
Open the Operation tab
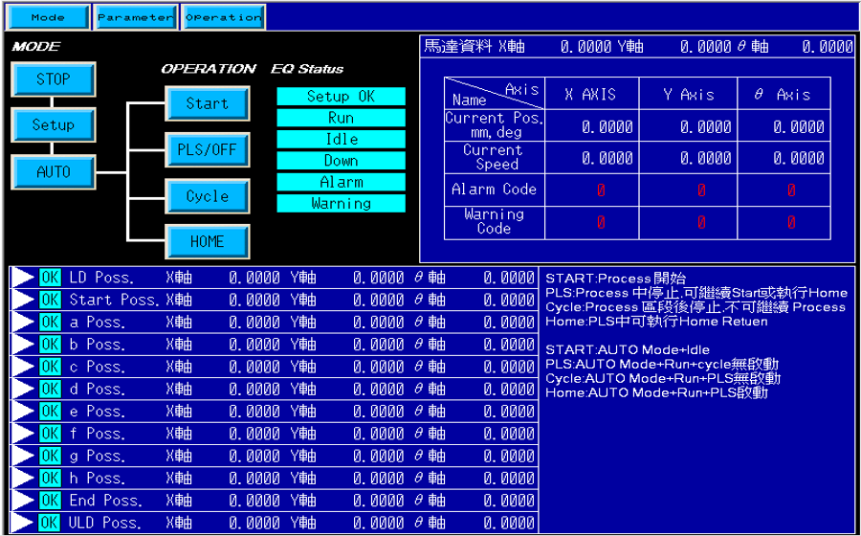(223, 17)
